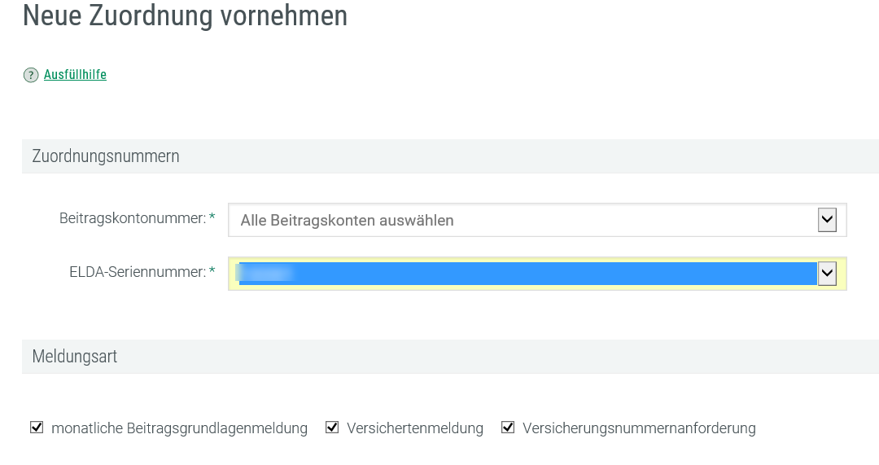
Task: Click the required asterisk beside Beitragskontonummer
Action: tap(212, 217)
